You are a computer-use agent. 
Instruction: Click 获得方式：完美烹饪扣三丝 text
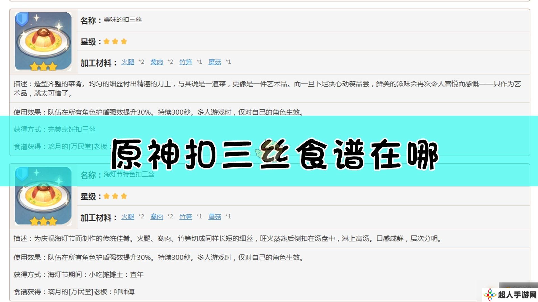click(55, 129)
